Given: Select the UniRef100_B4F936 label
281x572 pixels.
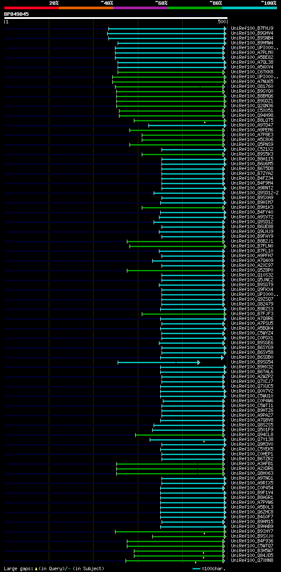Looking at the screenshot, I should [252, 541].
